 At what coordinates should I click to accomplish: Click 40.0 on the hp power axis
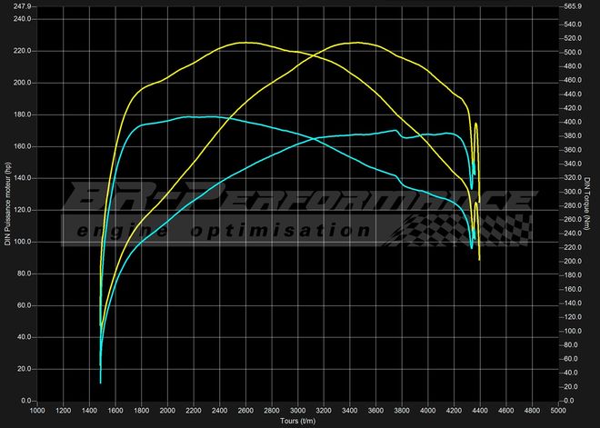click(25, 337)
